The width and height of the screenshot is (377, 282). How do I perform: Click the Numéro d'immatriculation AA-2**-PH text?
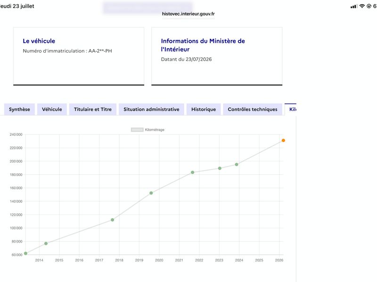[x=67, y=51]
